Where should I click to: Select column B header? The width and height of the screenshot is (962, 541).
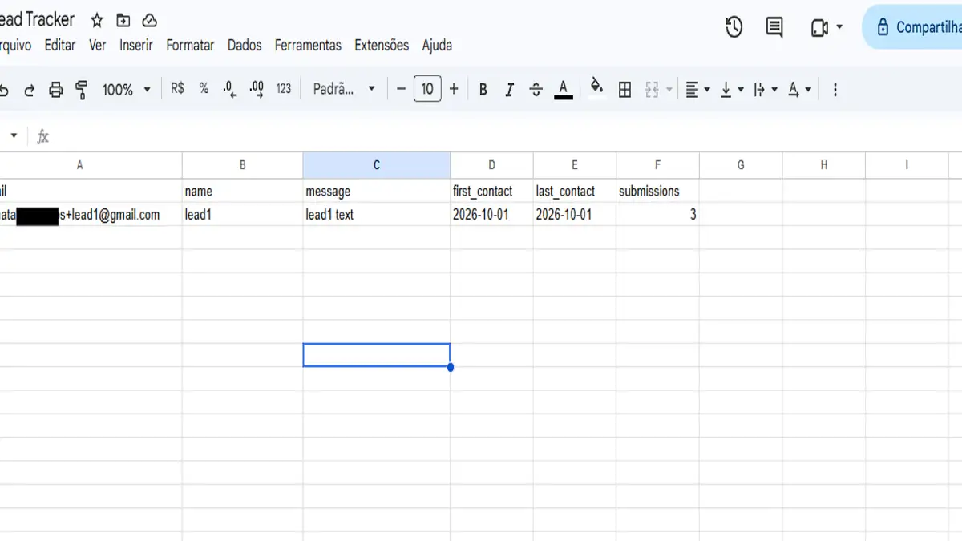tap(242, 165)
